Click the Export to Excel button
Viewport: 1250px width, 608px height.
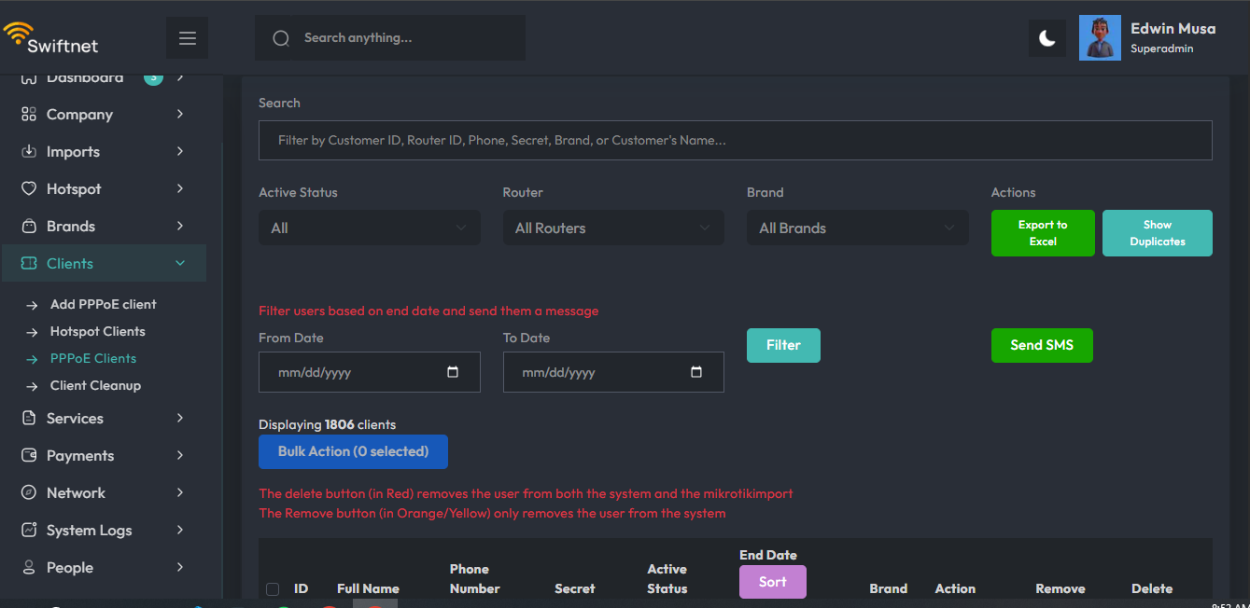click(x=1042, y=233)
